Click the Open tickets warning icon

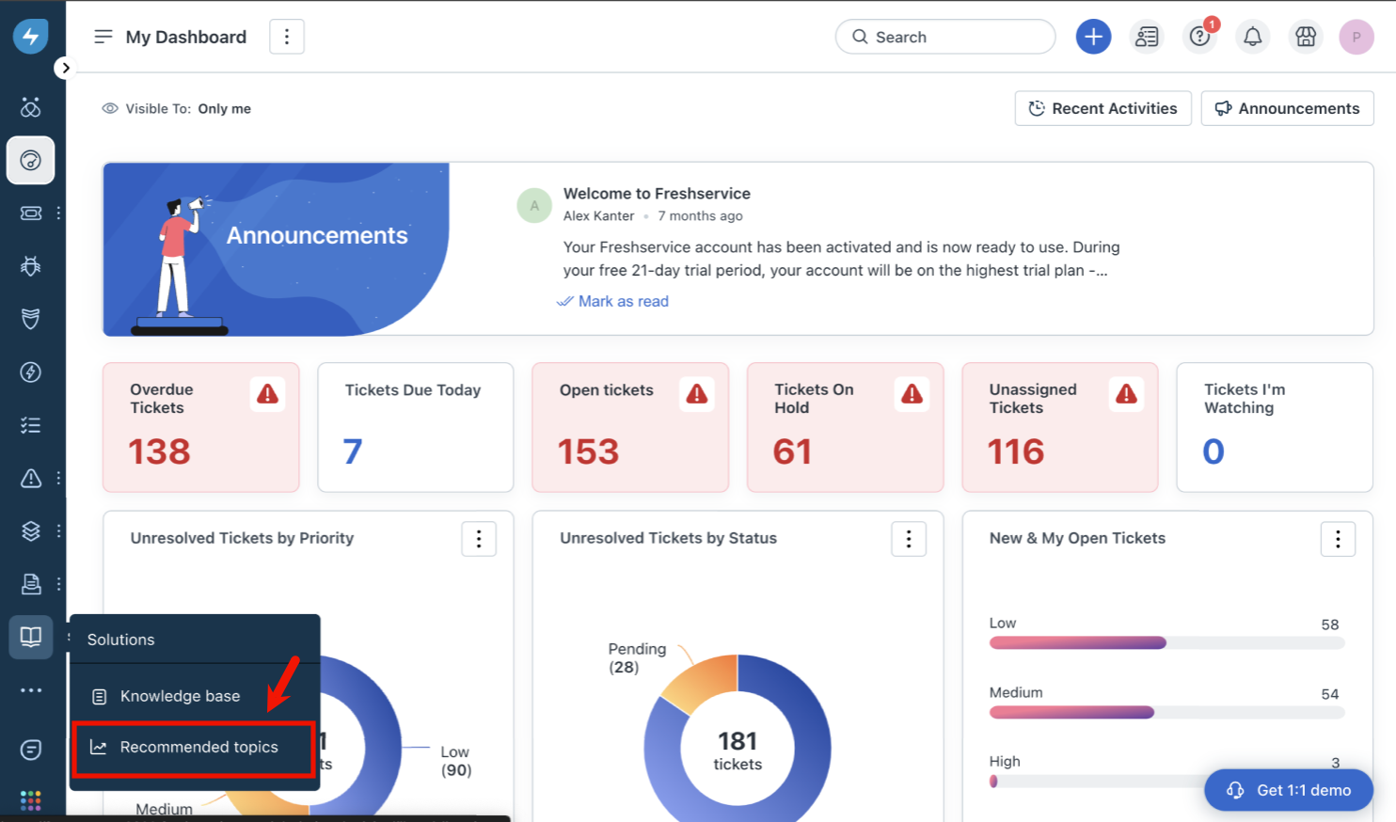pyautogui.click(x=697, y=394)
